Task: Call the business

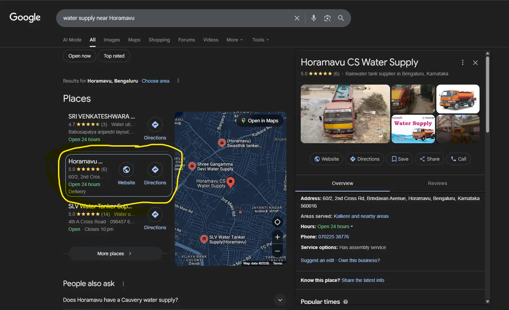Action: (x=458, y=159)
